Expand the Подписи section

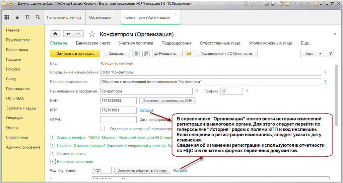[52, 145]
